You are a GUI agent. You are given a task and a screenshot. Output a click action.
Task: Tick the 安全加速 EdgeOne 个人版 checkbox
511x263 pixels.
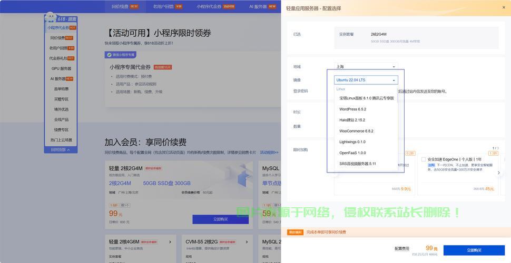424,159
